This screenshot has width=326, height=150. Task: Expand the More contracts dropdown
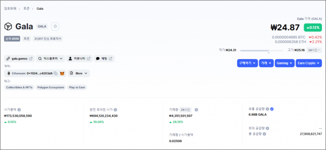tap(79, 73)
